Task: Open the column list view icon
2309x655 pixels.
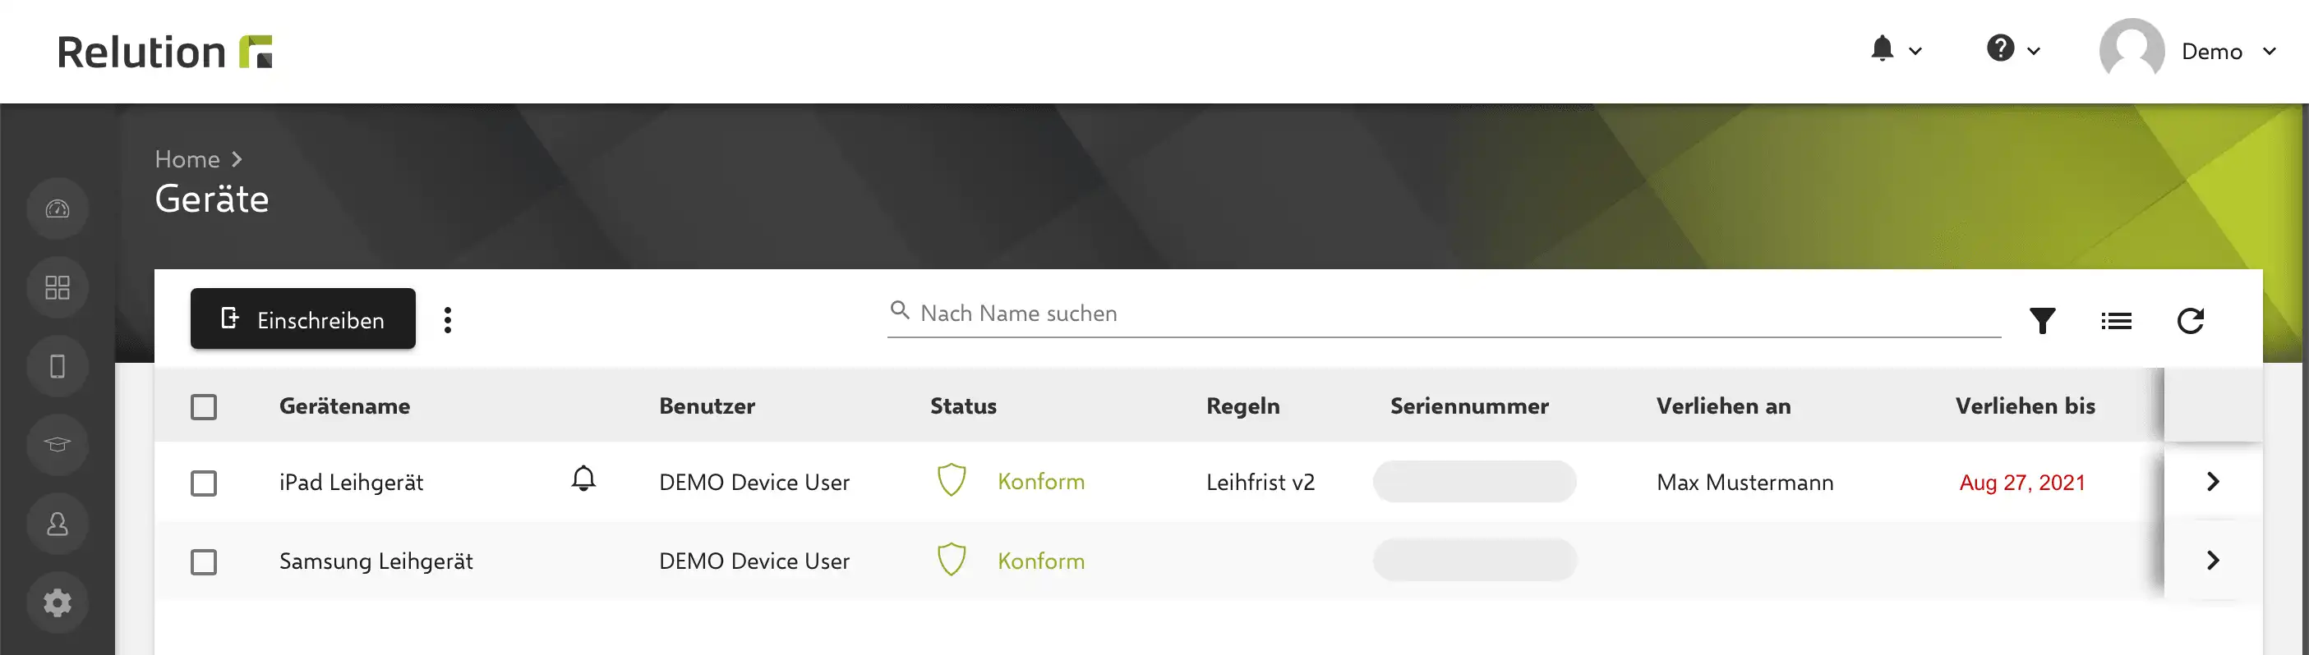Action: 2115,320
